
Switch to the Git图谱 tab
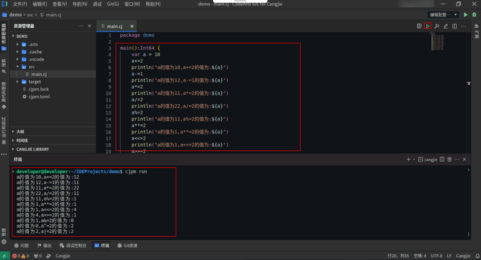pyautogui.click(x=127, y=246)
